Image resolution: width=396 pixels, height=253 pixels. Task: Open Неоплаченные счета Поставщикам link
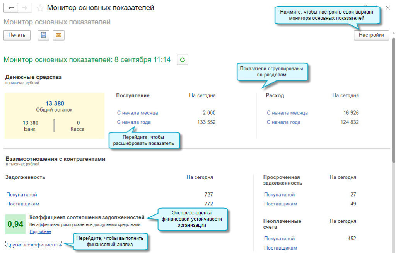281,248
